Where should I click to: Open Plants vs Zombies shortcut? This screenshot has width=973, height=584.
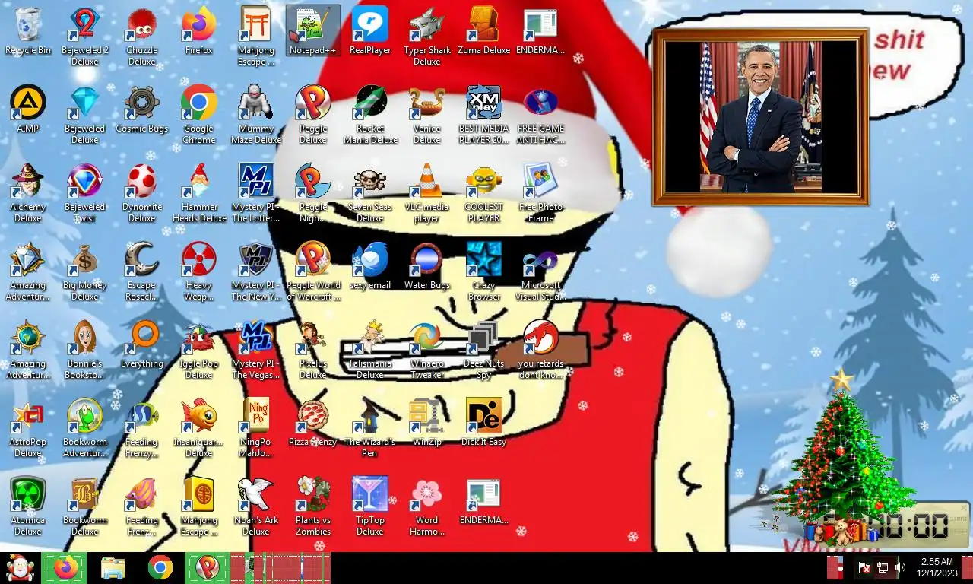(313, 506)
